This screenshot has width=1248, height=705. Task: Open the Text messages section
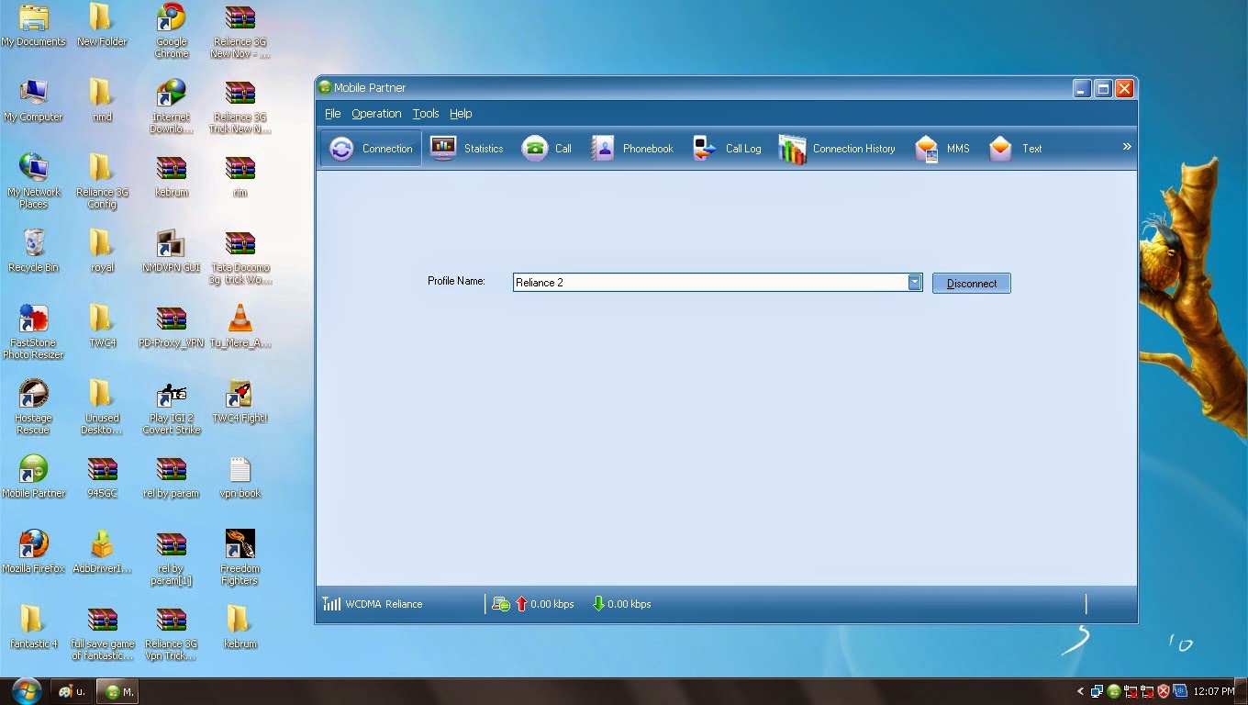coord(1015,149)
